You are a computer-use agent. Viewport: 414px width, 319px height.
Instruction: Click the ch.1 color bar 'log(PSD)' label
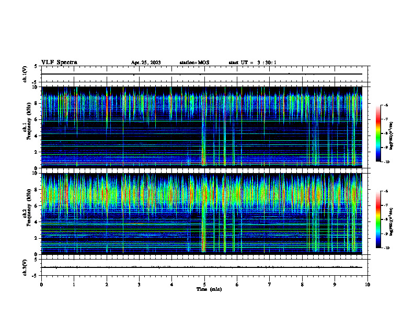point(392,136)
